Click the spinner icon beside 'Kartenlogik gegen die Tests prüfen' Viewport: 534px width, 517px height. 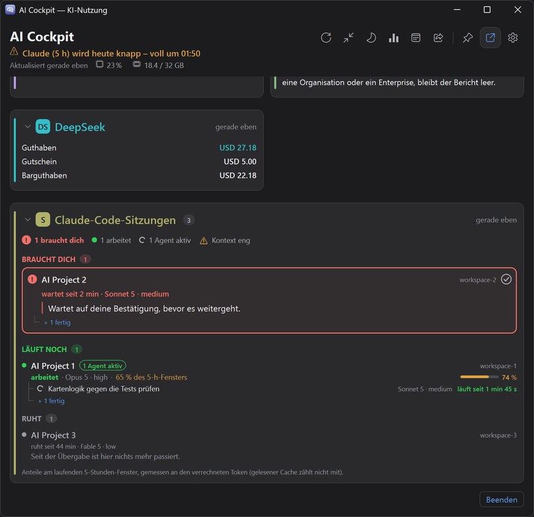click(x=40, y=389)
